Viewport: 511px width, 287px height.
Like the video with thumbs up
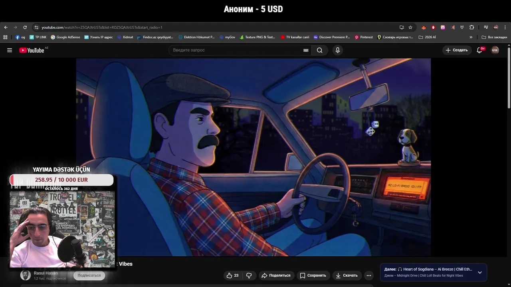click(232, 275)
